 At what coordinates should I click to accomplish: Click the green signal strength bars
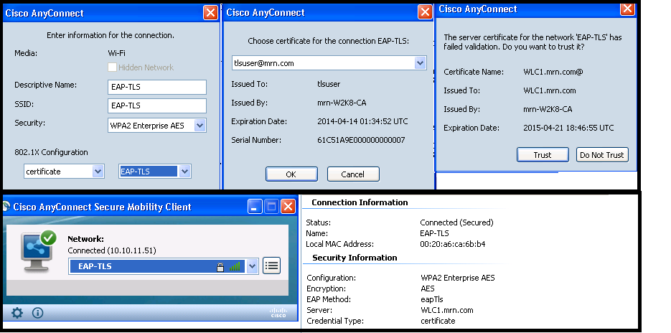[x=234, y=266]
